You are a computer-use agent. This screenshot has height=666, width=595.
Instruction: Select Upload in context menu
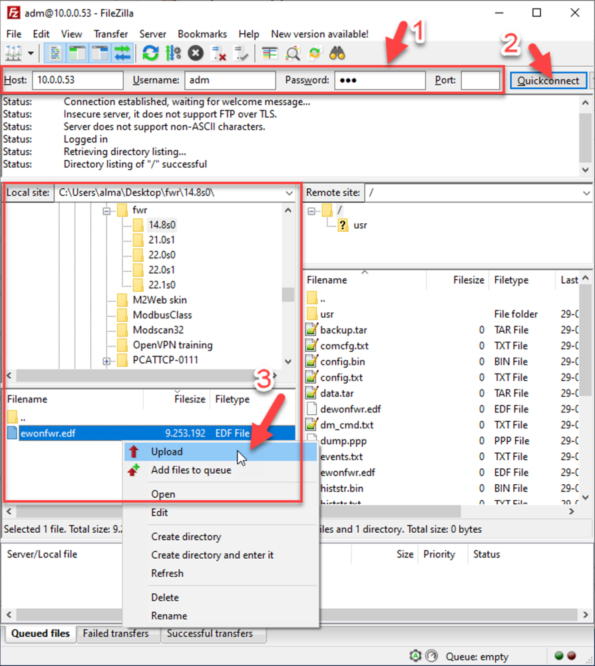[166, 452]
